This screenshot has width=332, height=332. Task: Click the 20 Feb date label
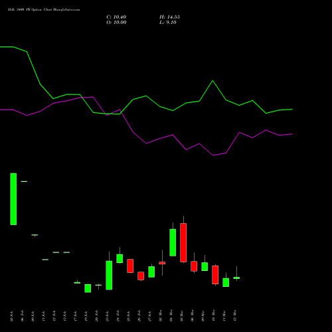(97, 316)
